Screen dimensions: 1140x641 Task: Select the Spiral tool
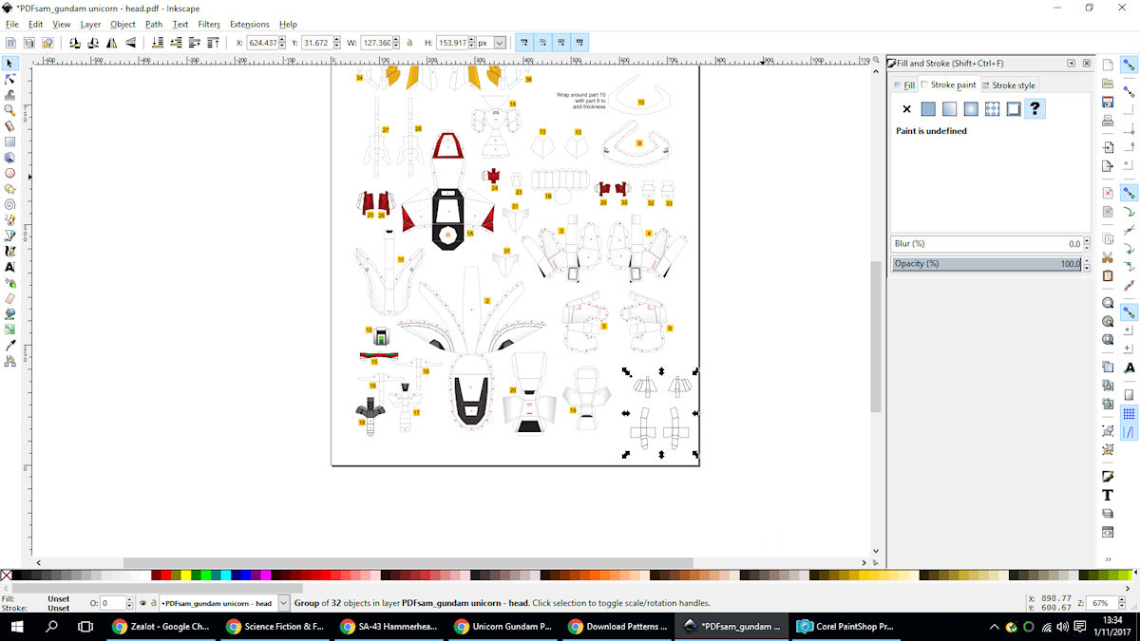coord(9,204)
